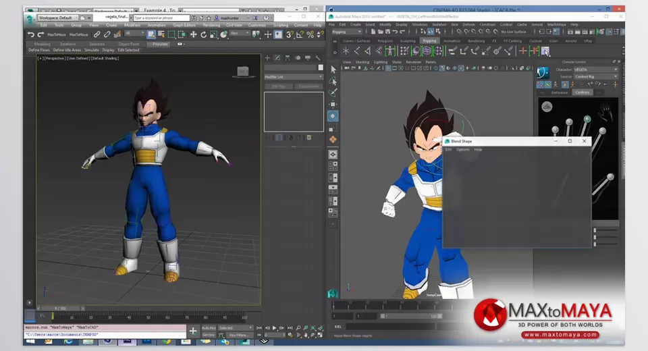The height and width of the screenshot is (351, 648).
Task: Open the Modifiers menu in 3ds Max
Action: pos(132,25)
